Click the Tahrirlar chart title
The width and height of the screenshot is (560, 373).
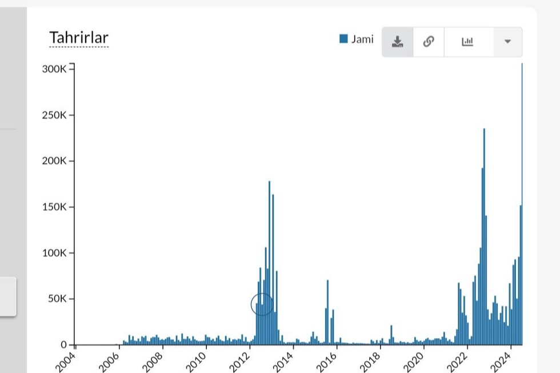click(x=79, y=38)
